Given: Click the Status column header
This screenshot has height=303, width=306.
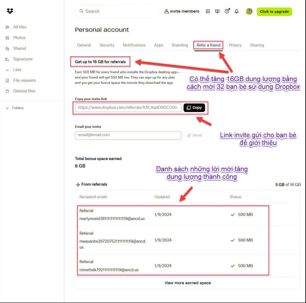Looking at the screenshot, I should pos(235,197).
